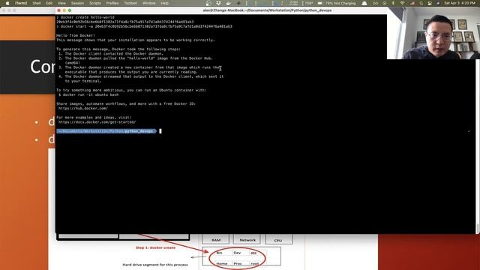The image size is (480, 270).
Task: Click the terminal cursor at the prompt
Action: pos(160,131)
